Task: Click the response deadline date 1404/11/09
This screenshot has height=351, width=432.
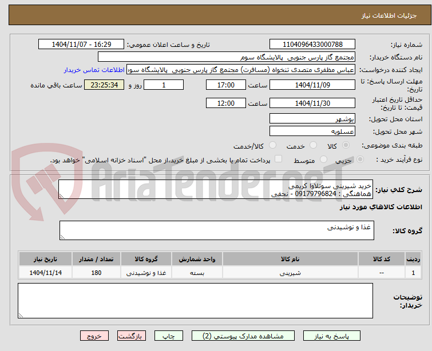Action: click(x=312, y=85)
